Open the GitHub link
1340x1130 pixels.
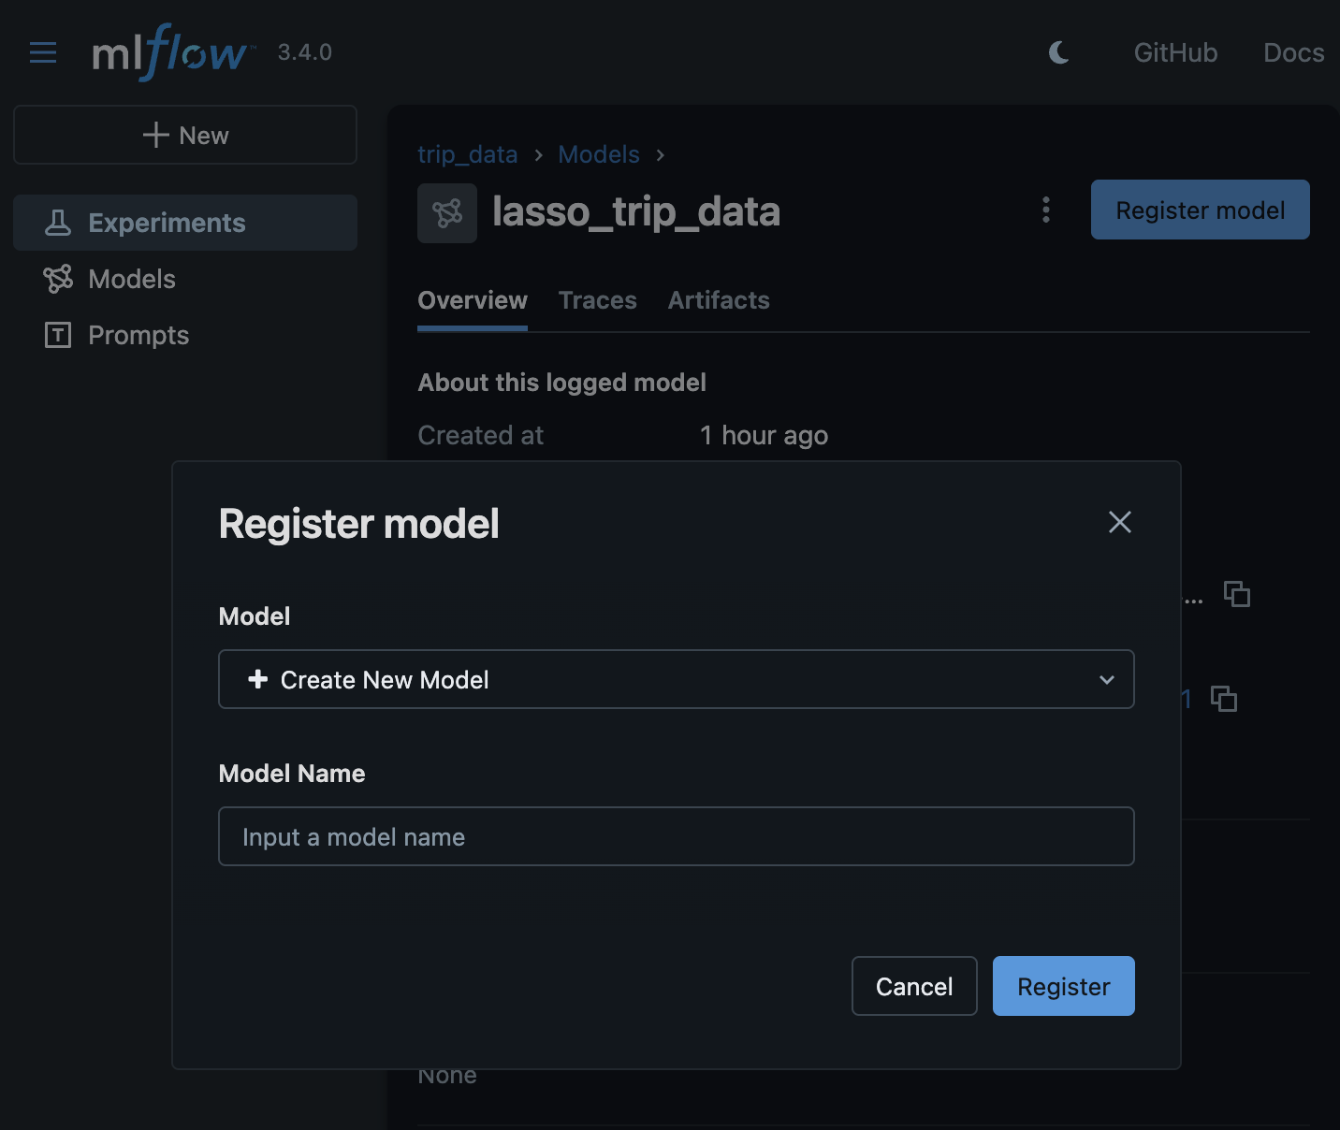(1175, 52)
